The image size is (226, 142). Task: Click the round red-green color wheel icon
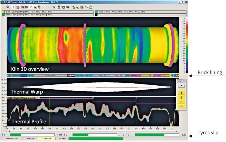[x=63, y=7]
